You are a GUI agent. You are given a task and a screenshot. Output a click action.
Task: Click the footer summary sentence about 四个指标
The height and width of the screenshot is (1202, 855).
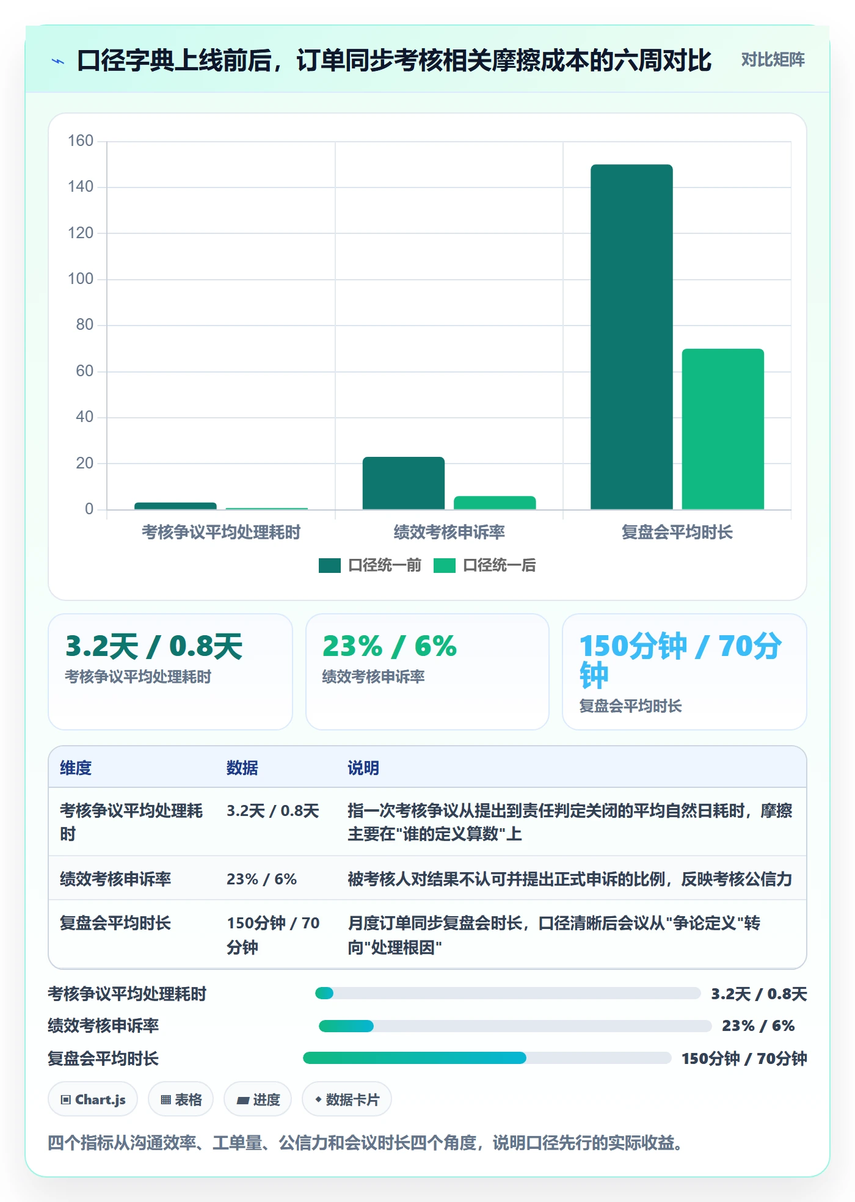click(365, 1143)
